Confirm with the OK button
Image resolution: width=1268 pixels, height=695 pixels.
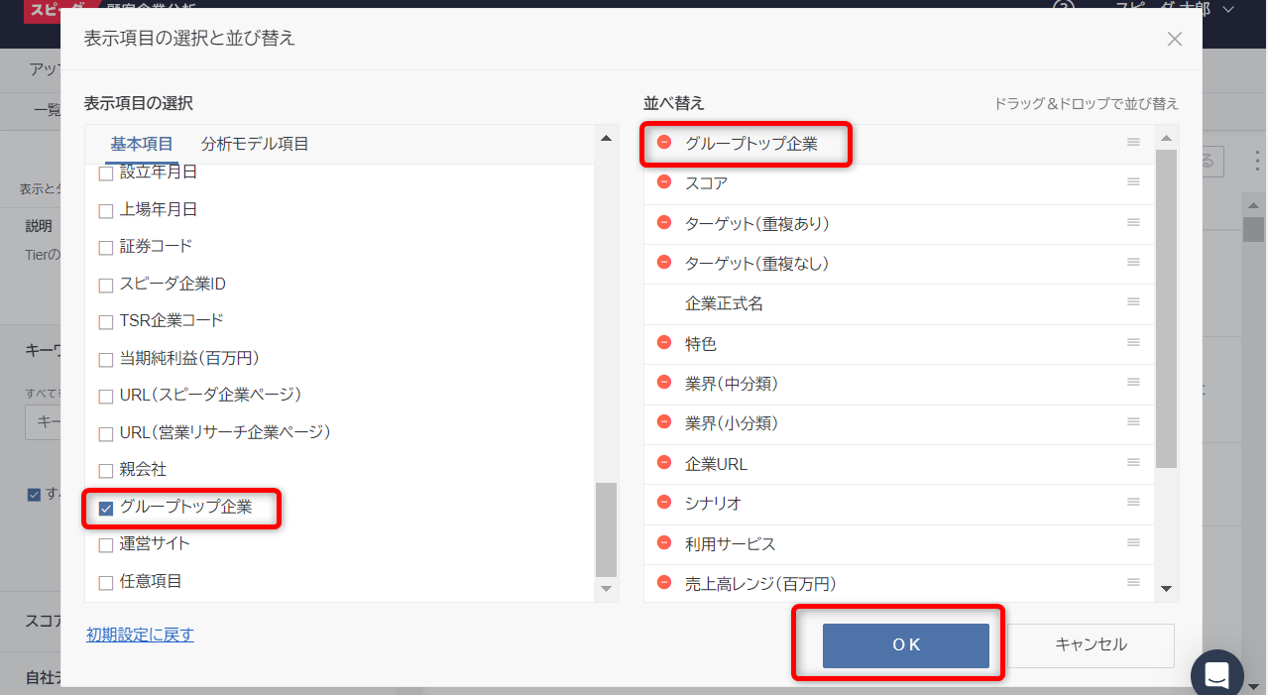tap(905, 645)
